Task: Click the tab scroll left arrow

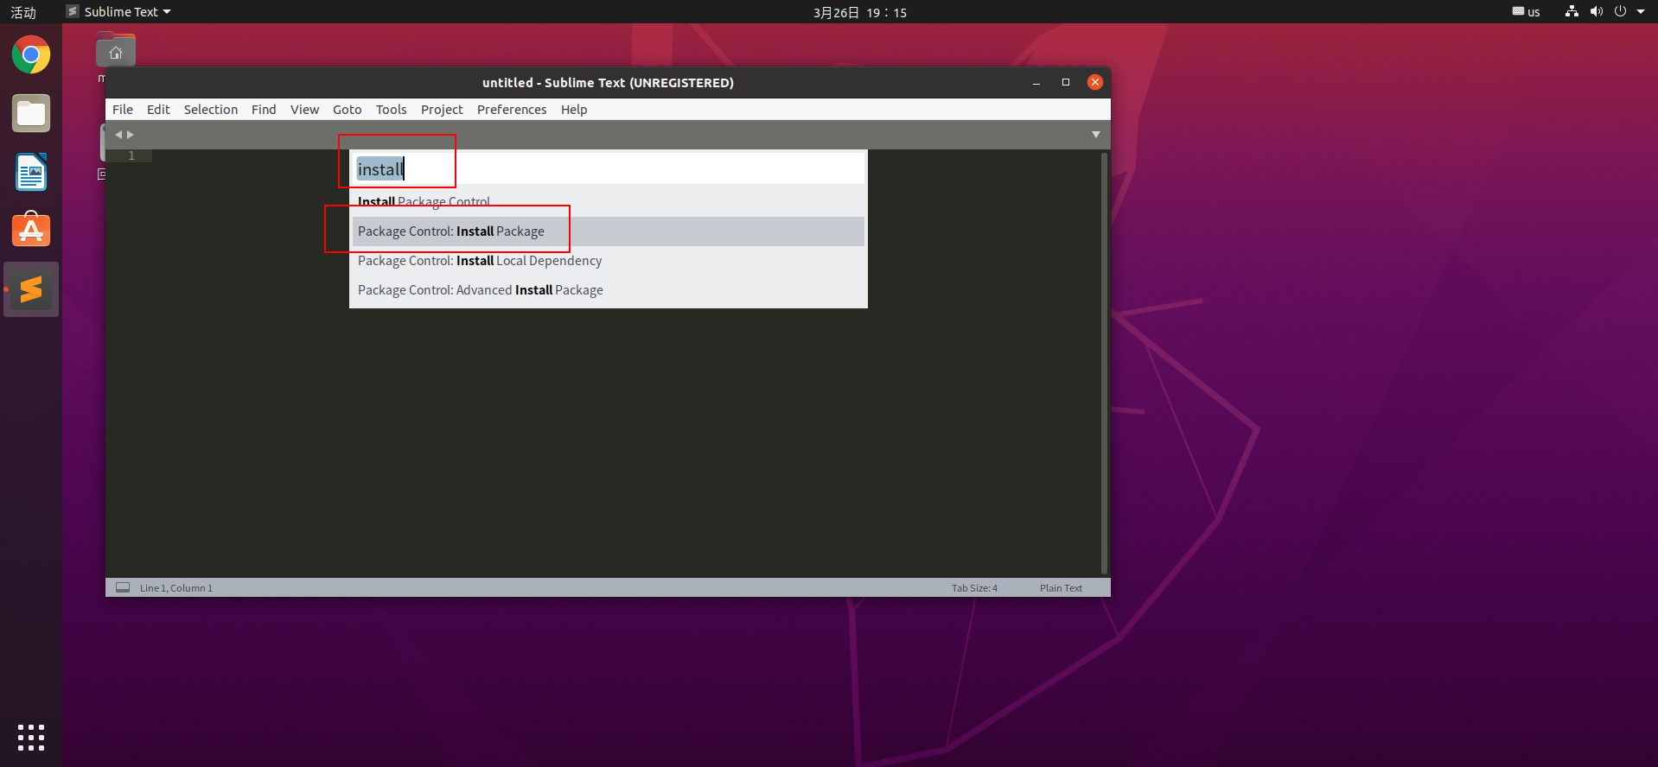Action: tap(118, 135)
